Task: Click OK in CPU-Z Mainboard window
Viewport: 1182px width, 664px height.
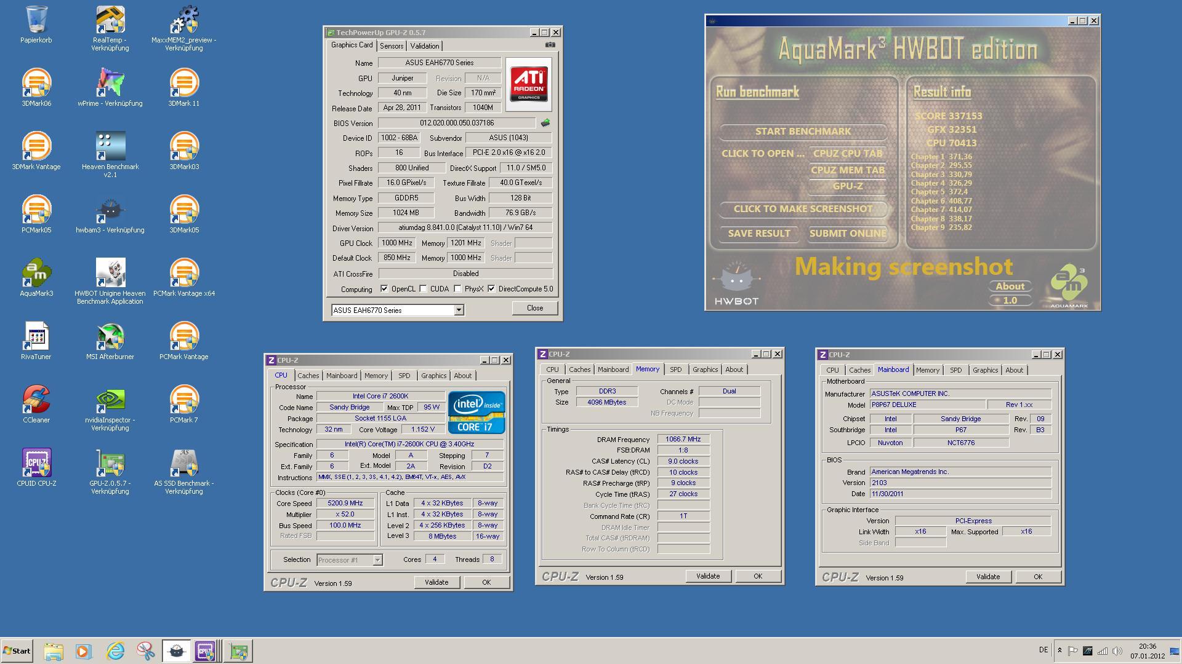Action: [1038, 577]
